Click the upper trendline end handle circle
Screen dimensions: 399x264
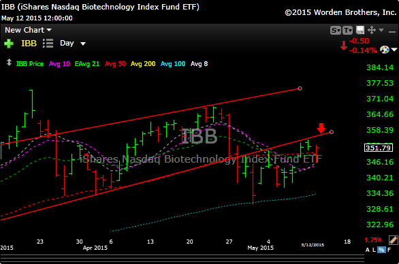point(300,88)
